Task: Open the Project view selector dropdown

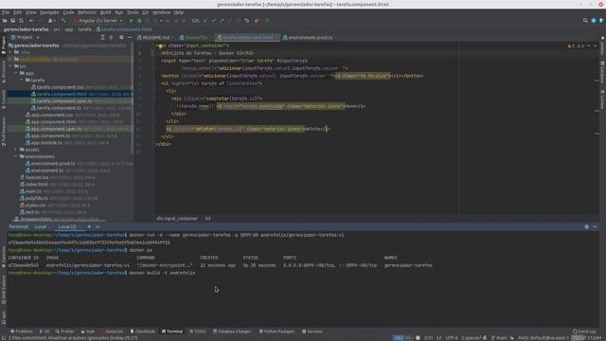Action: point(26,38)
